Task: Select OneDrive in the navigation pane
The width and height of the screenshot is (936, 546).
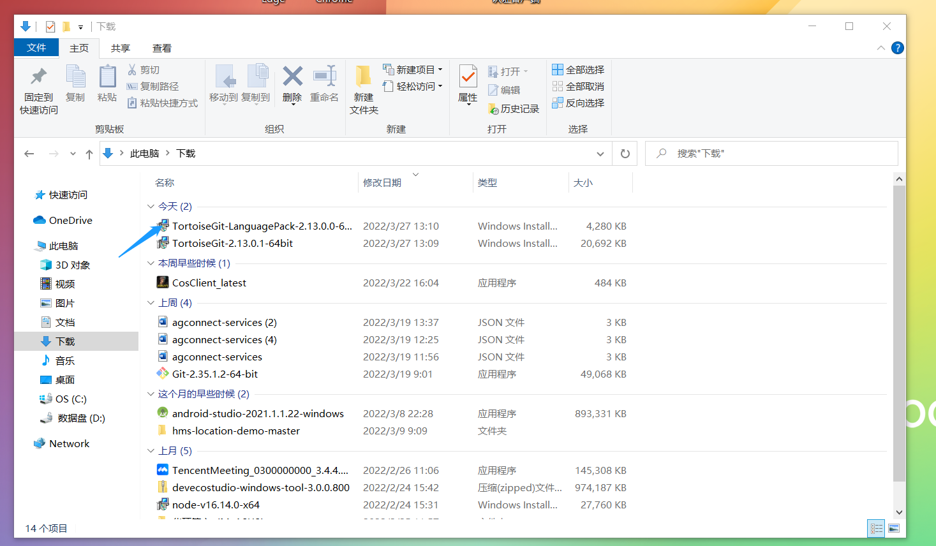Action: [x=63, y=220]
